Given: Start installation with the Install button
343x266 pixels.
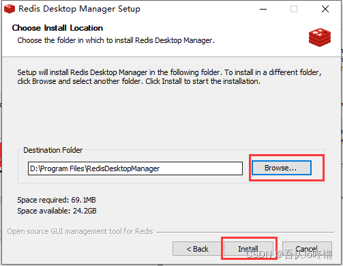Looking at the screenshot, I should click(248, 248).
